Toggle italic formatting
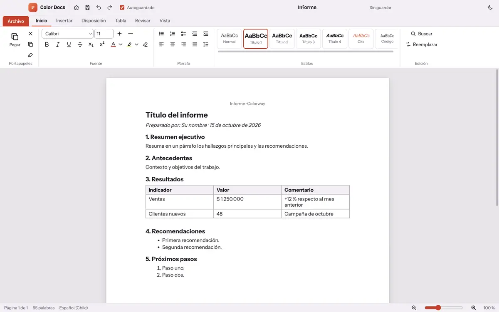The width and height of the screenshot is (499, 312). click(x=58, y=45)
